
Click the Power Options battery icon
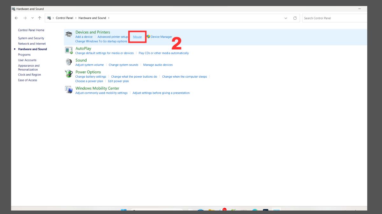[69, 74]
